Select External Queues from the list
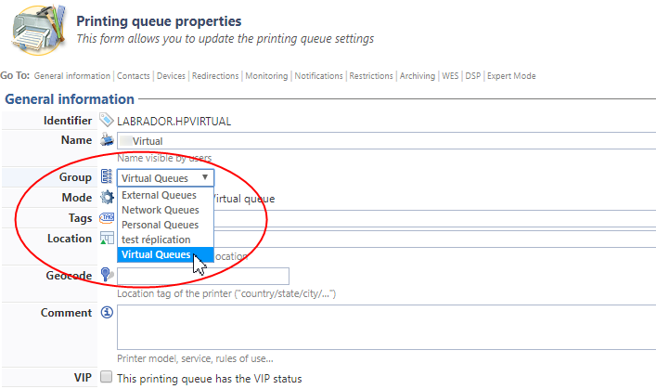This screenshot has height=389, width=656. tap(159, 196)
